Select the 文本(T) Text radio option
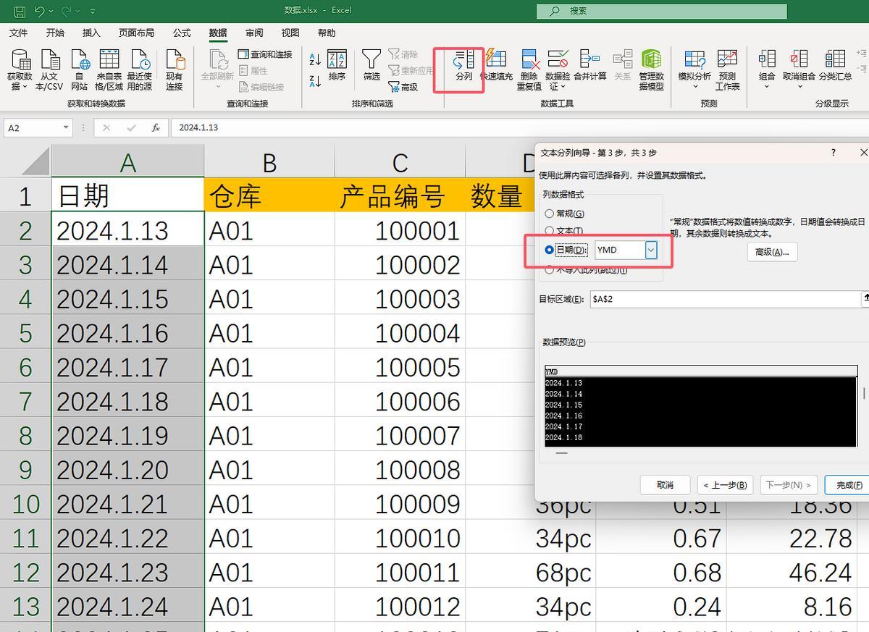The image size is (869, 632). 564,231
